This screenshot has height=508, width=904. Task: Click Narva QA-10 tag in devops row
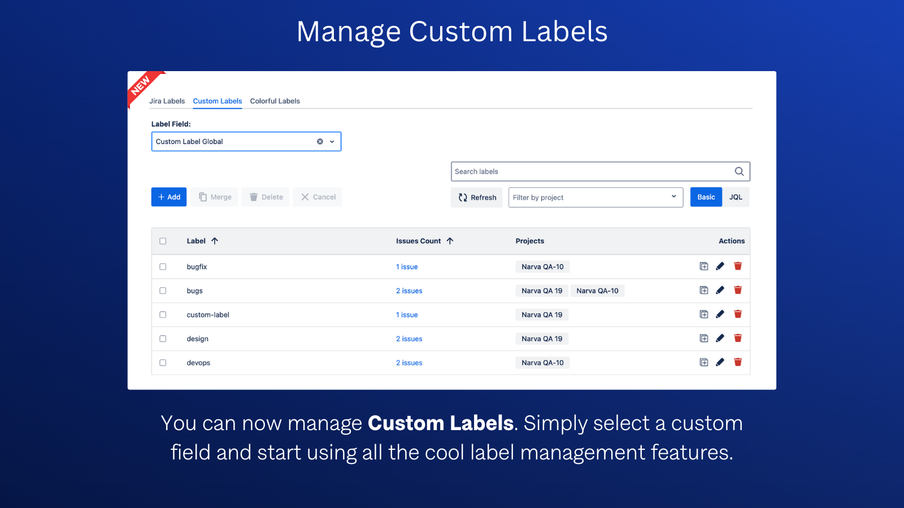click(x=542, y=363)
